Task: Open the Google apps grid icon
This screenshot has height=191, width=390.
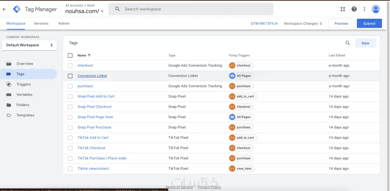Action: 343,9
